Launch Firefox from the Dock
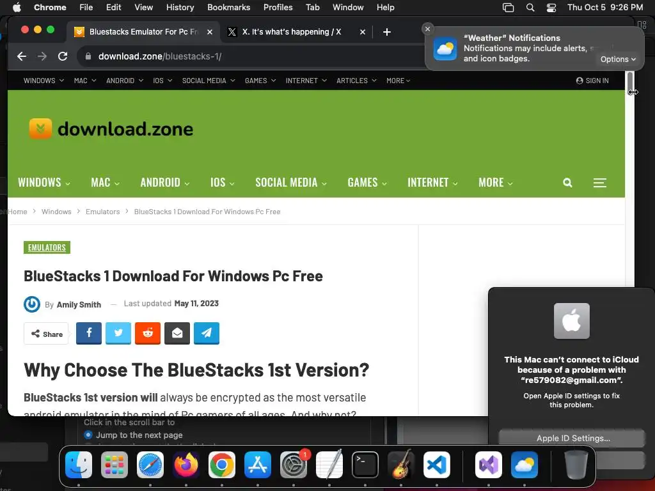The height and width of the screenshot is (491, 655). pyautogui.click(x=186, y=465)
